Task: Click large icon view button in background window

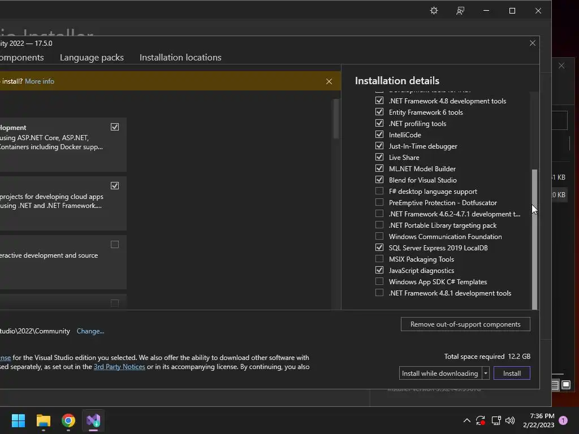Action: pos(566,385)
